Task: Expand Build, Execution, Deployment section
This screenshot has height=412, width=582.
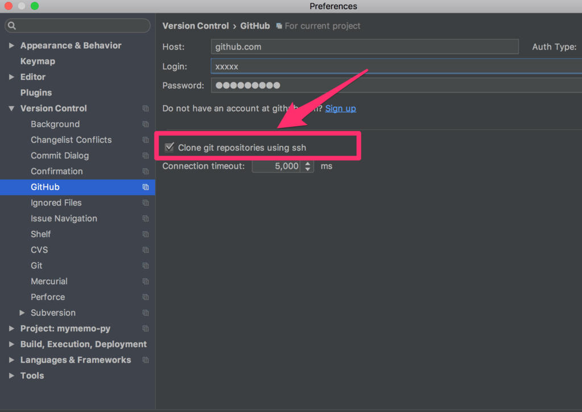Action: tap(11, 344)
